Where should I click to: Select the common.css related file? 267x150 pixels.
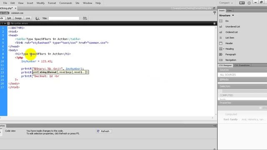tap(17, 13)
